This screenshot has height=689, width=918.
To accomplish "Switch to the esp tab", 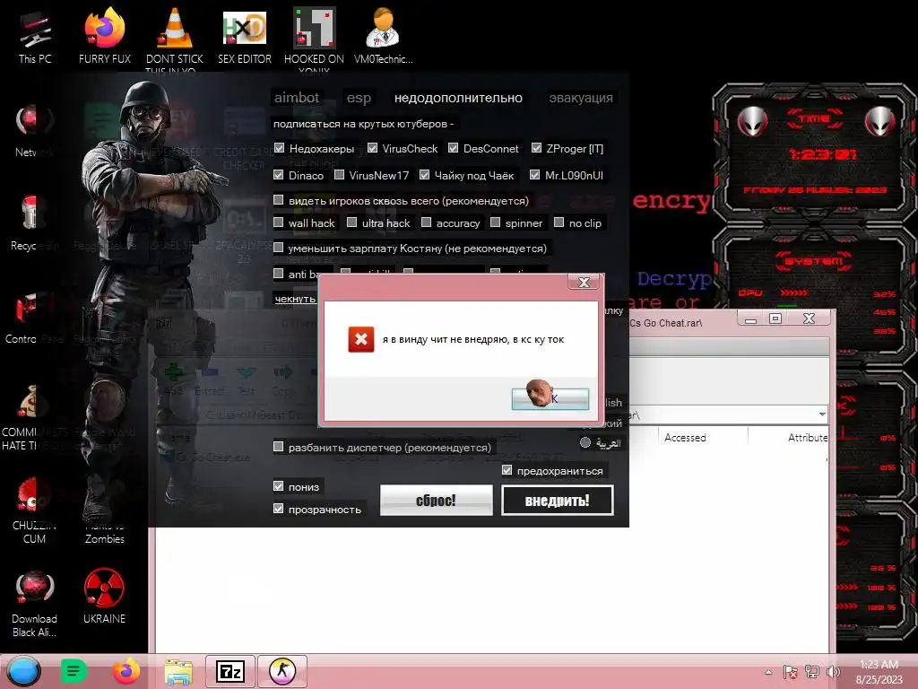I will (x=359, y=98).
